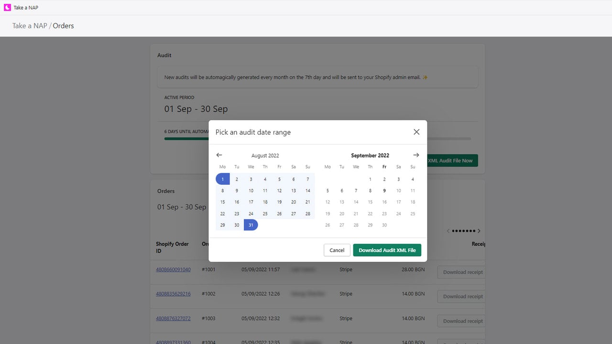Open order ID 4808876327072

point(173,318)
